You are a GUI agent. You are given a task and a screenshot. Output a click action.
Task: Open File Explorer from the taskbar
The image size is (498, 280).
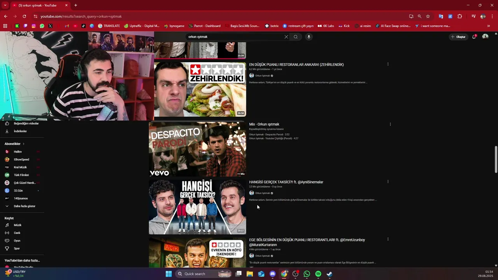(x=250, y=274)
